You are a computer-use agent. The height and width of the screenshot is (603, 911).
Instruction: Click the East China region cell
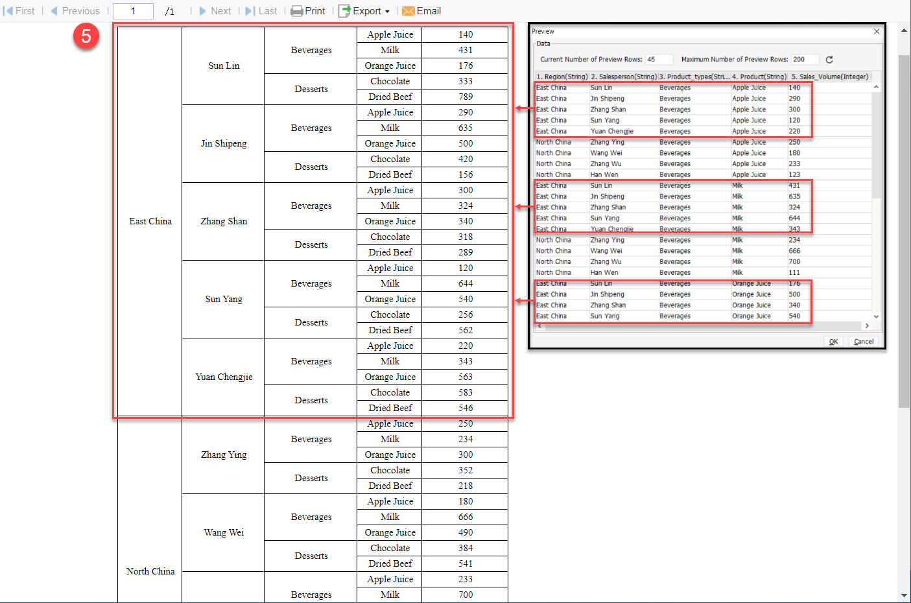pos(150,221)
